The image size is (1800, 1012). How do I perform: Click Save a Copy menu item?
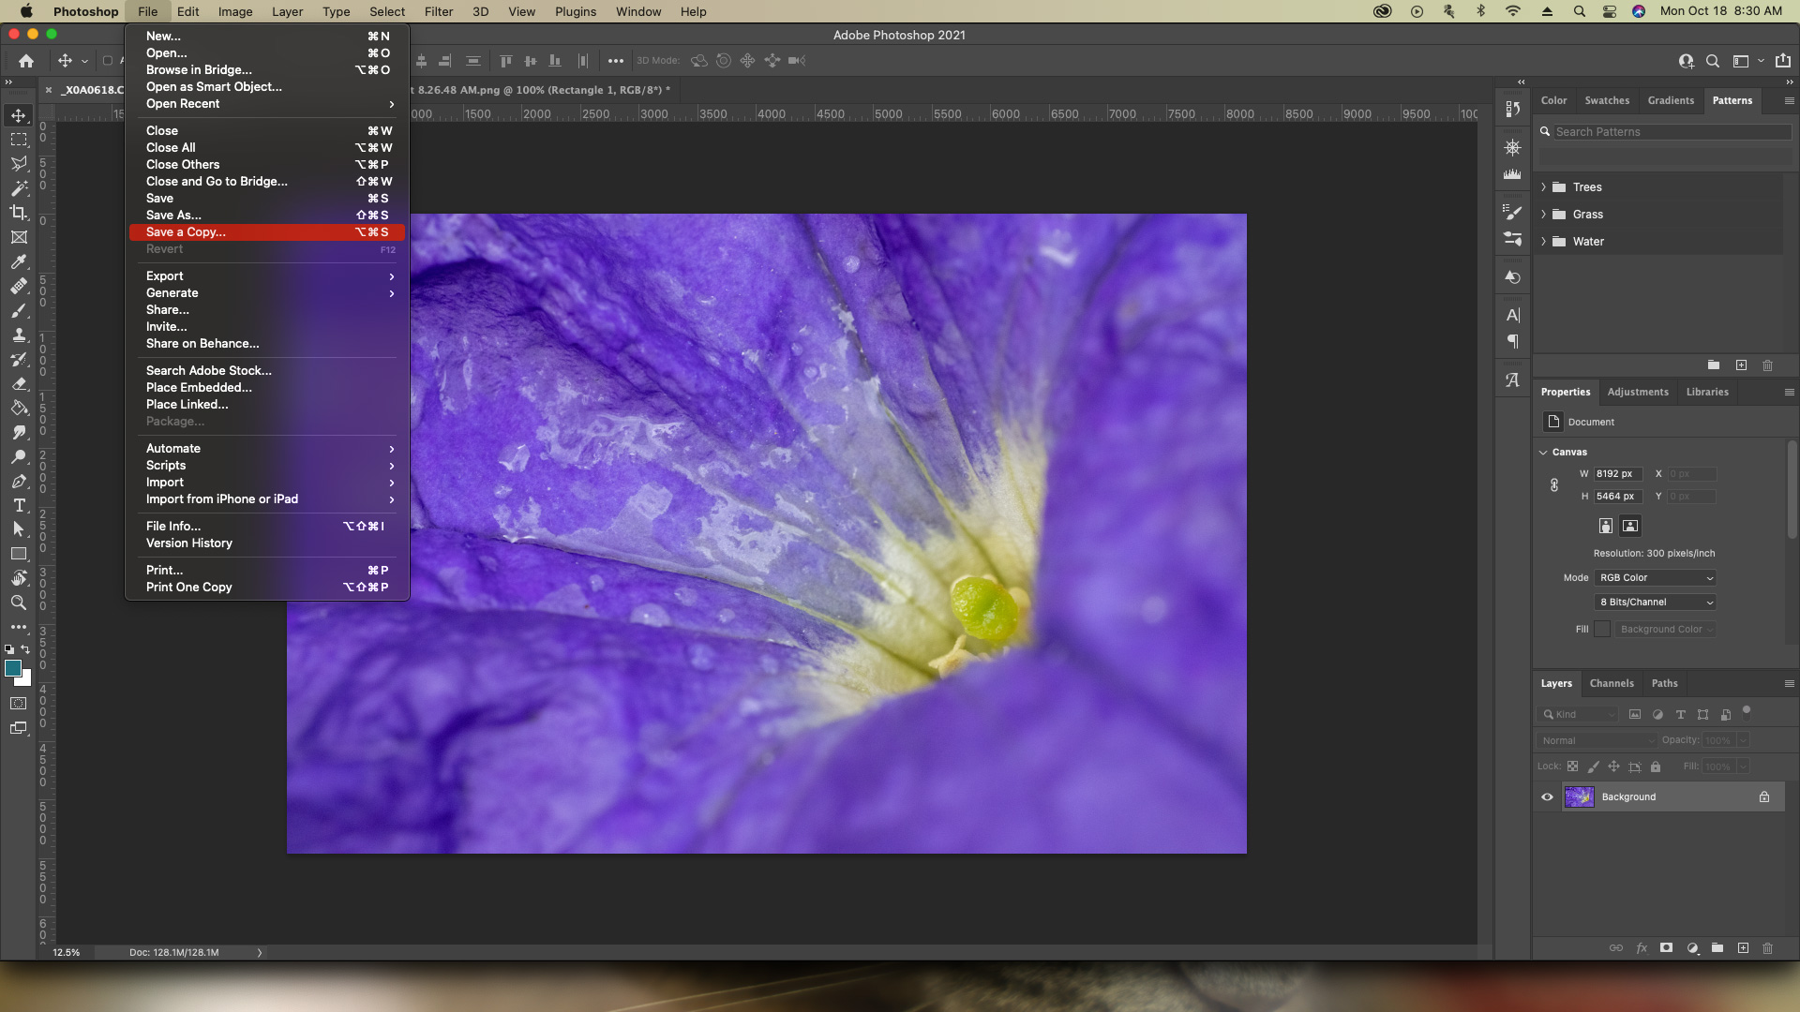[x=186, y=232]
